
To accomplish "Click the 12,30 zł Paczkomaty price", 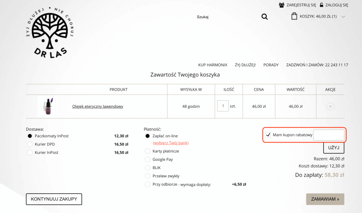I will coord(121,136).
